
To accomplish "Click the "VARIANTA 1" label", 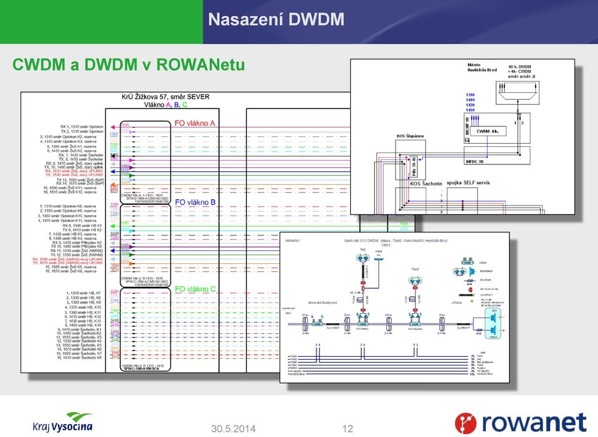I will tap(293, 241).
